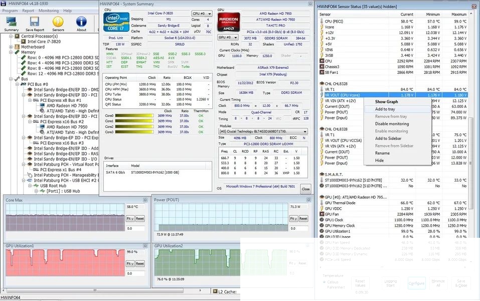This screenshot has width=480, height=301.
Task: Click the GPU1 Clock sensor icon
Action: [x=322, y=220]
